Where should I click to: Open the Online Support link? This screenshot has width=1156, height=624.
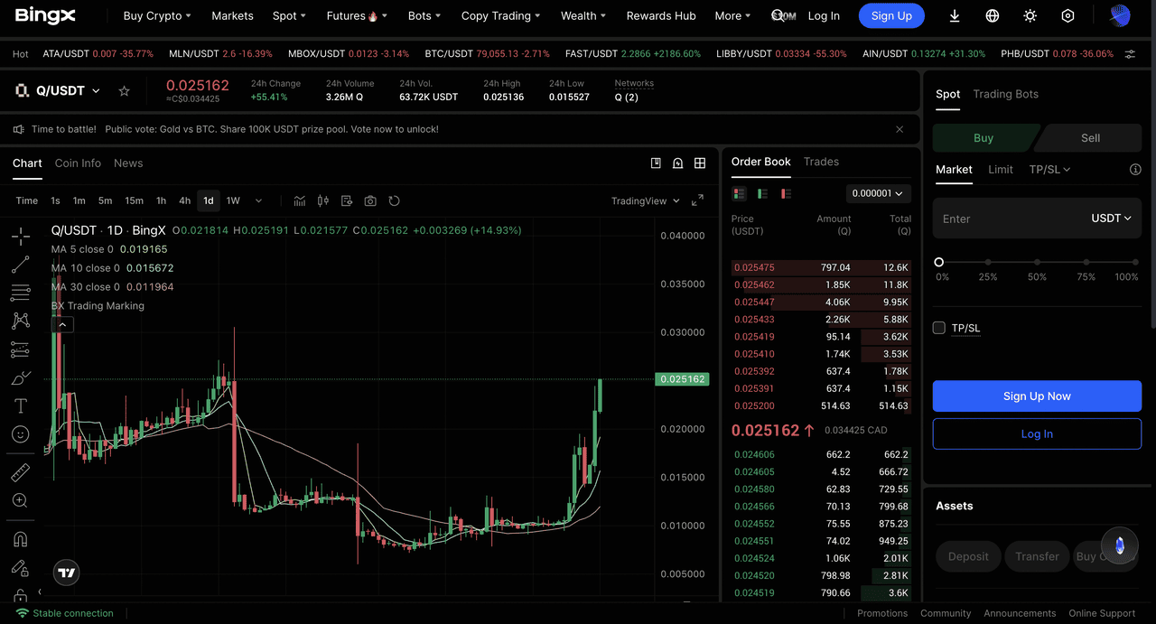(x=1102, y=613)
